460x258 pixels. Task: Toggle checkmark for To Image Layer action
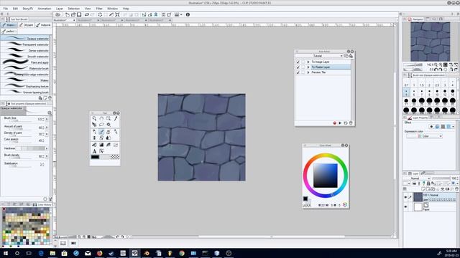coord(298,62)
